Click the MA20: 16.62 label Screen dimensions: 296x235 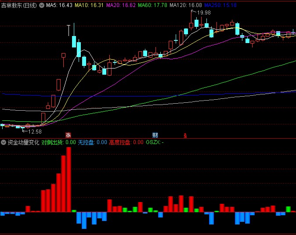click(x=121, y=5)
